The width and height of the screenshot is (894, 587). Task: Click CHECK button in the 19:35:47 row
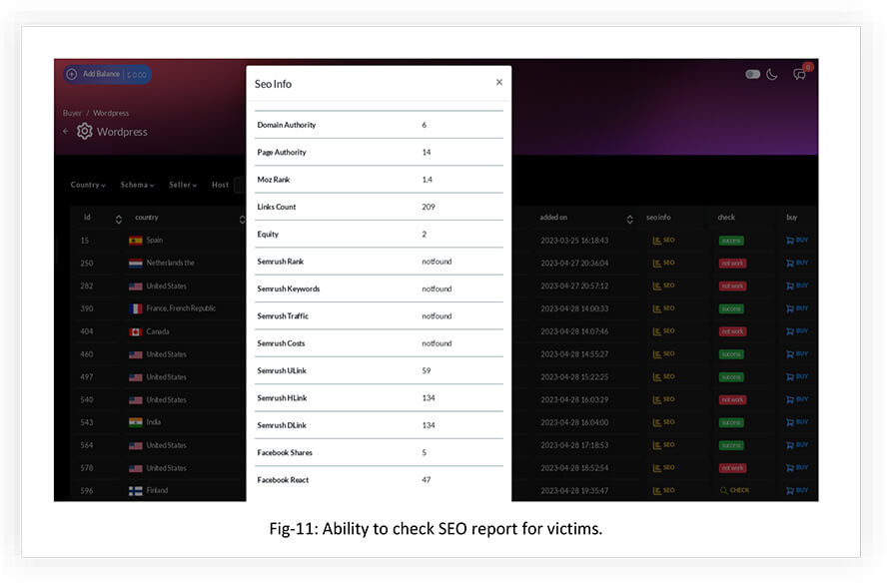735,491
